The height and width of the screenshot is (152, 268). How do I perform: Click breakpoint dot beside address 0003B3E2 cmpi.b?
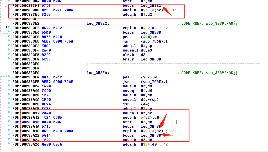[x=9, y=27]
